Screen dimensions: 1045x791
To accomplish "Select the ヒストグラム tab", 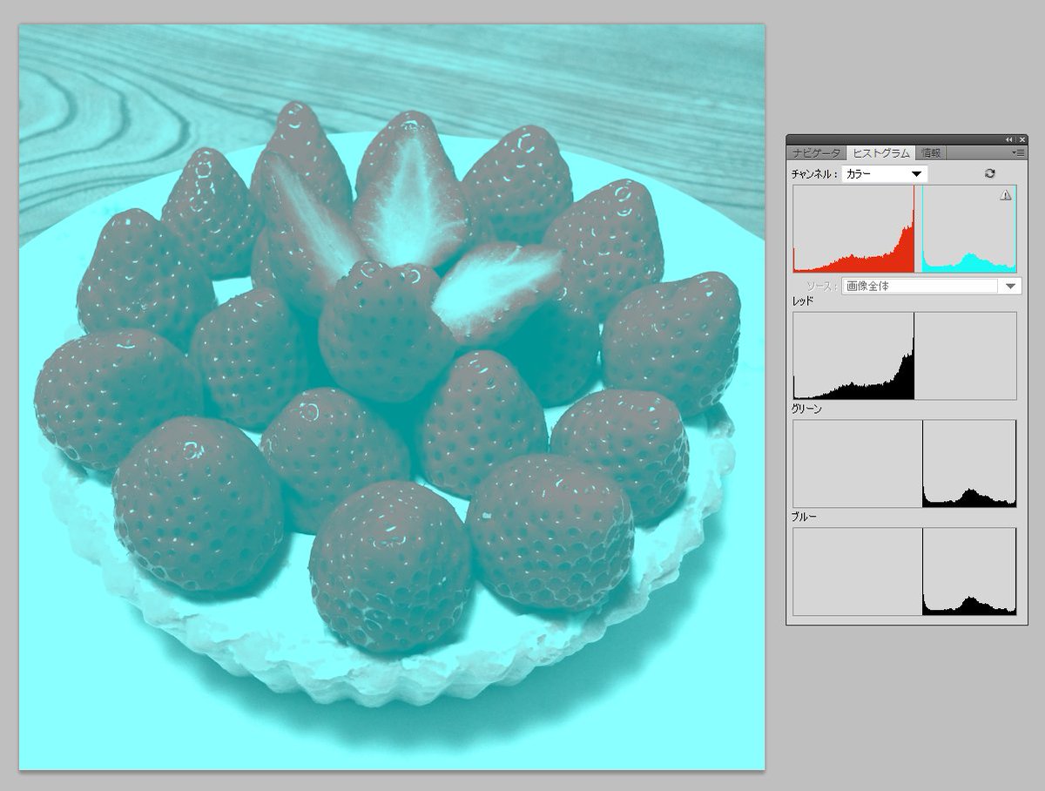I will (881, 152).
